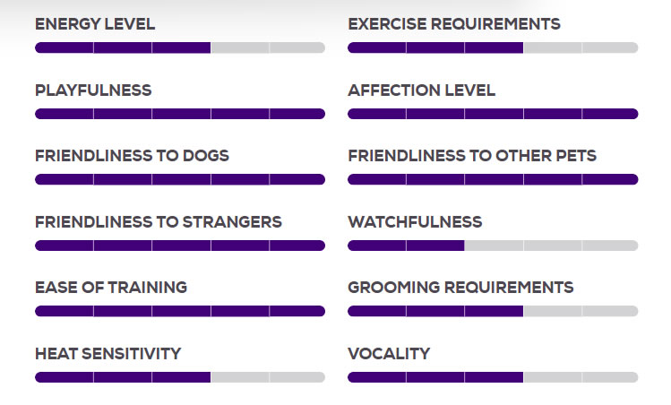Click the Grooming Requirements rating bar
The height and width of the screenshot is (405, 671).
(493, 311)
